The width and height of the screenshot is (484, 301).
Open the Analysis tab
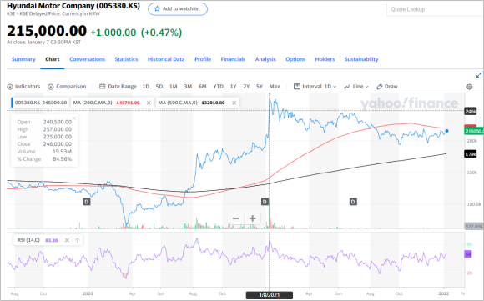pyautogui.click(x=265, y=59)
